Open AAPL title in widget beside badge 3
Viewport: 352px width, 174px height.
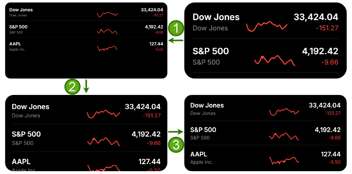coord(199,154)
